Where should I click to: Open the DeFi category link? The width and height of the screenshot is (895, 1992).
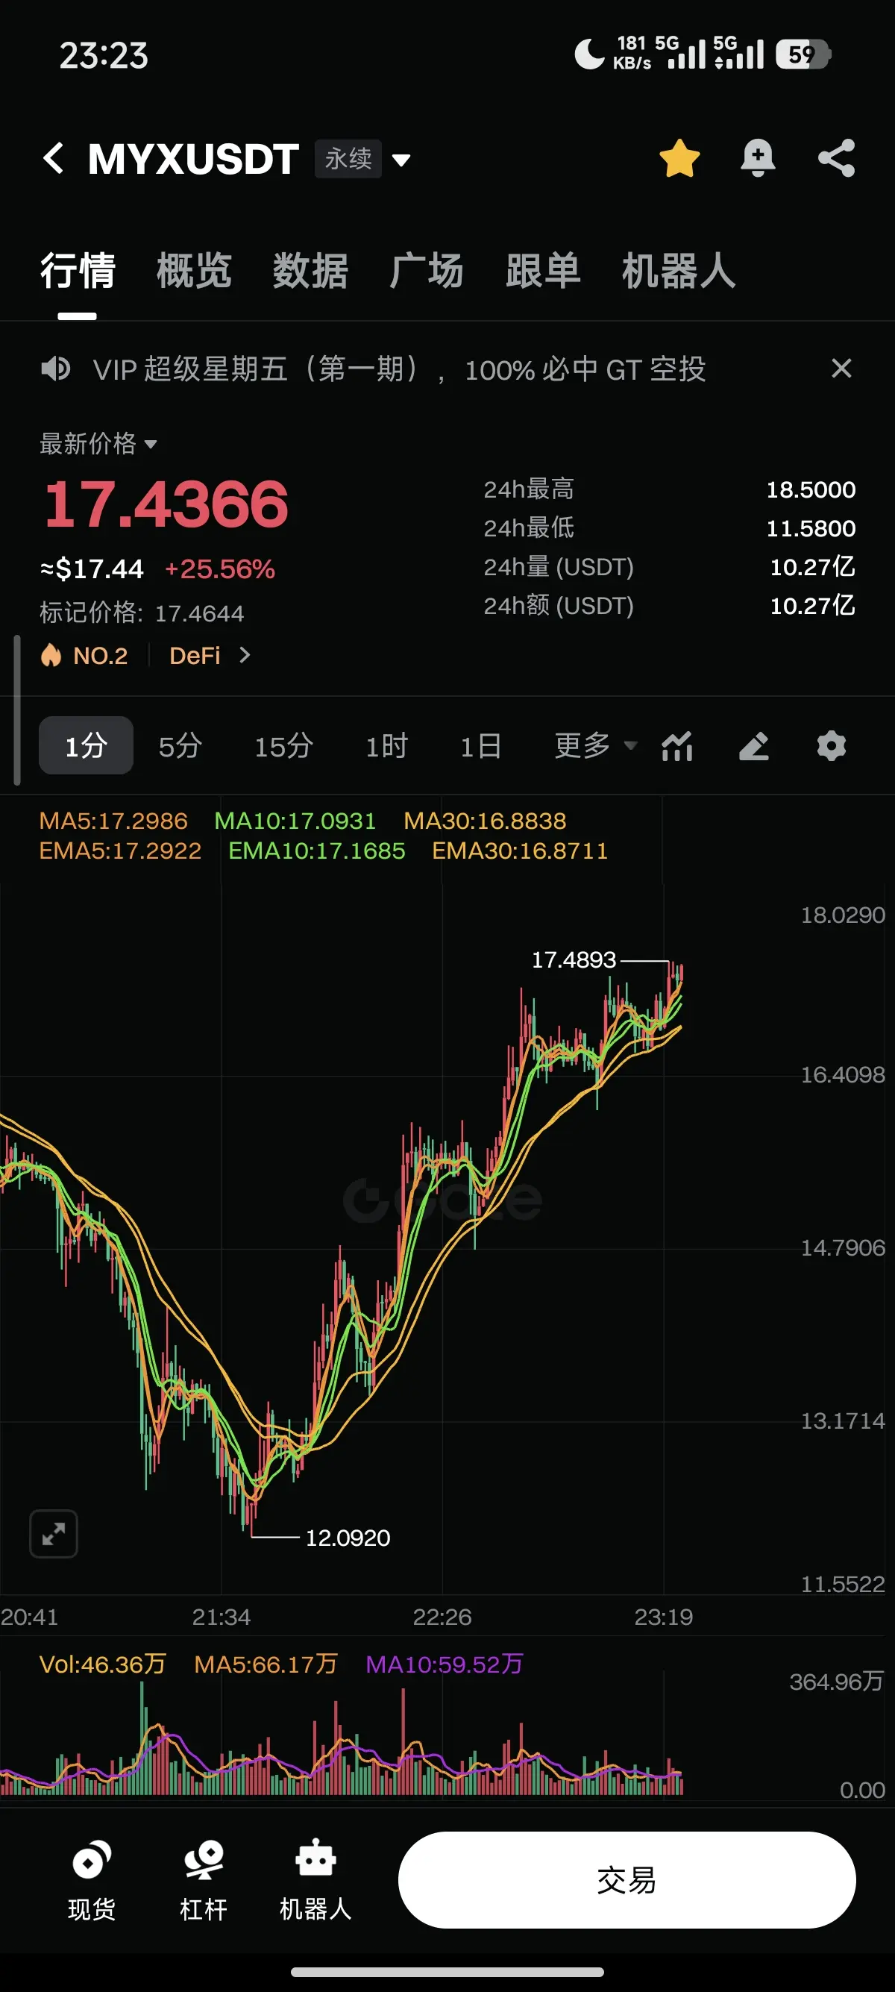(x=195, y=656)
